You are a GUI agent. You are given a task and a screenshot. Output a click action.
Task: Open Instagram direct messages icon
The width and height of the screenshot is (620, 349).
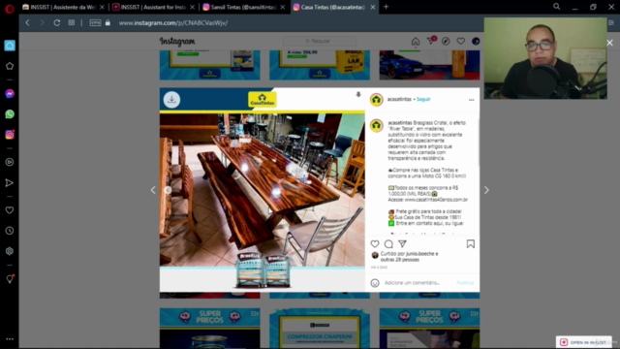[430, 41]
